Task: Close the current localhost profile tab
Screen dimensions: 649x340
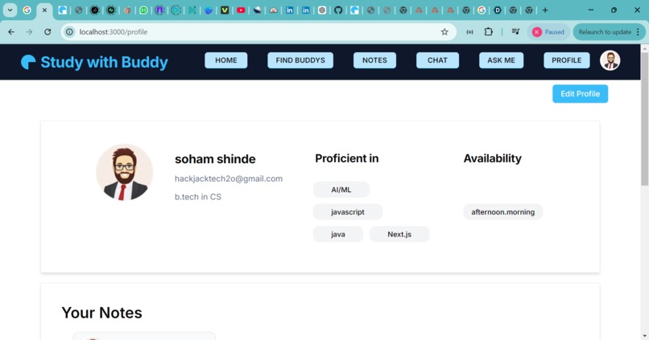Action: tap(45, 10)
